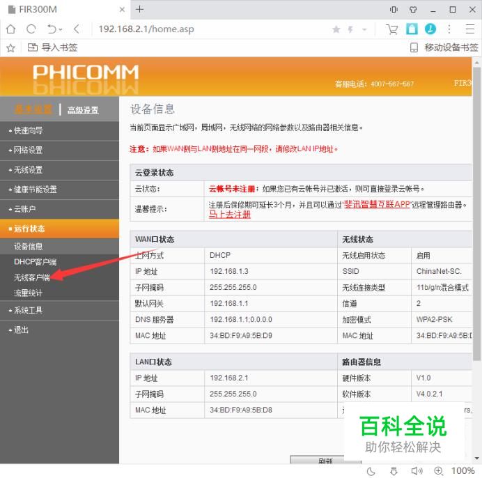Click 马上去注册 register now link
The width and height of the screenshot is (482, 478).
(230, 215)
